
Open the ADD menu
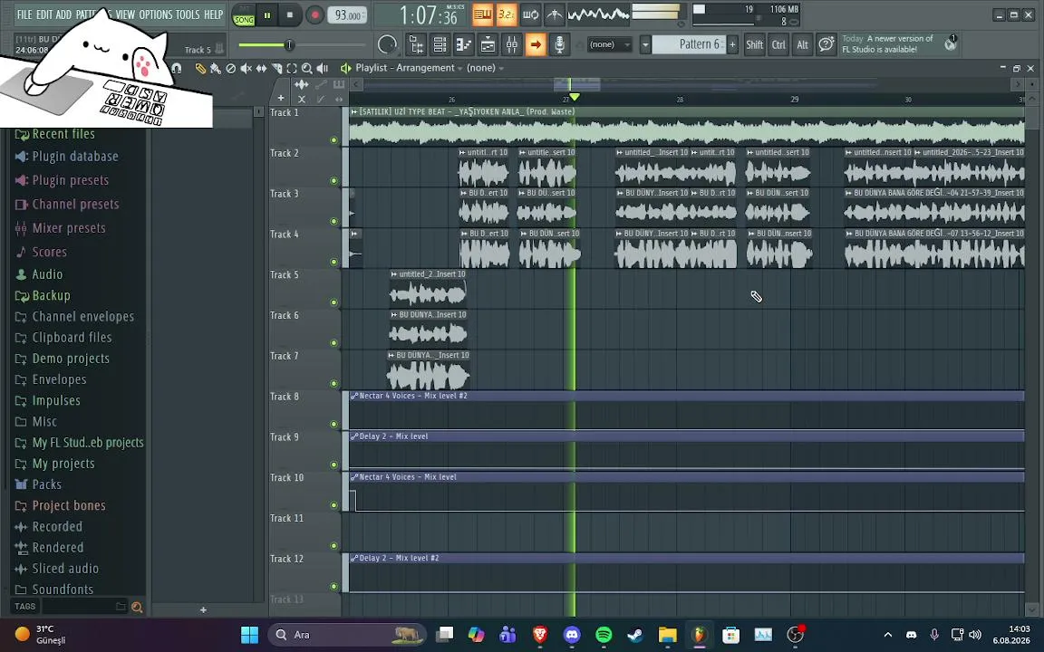(x=63, y=14)
